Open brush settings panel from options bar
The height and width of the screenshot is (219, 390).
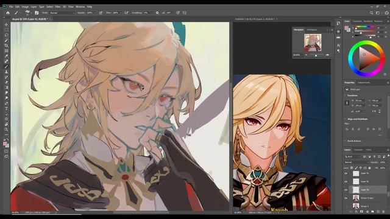tap(37, 13)
